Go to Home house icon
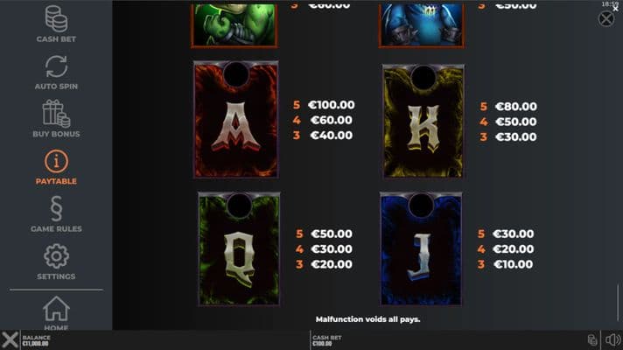Viewport: 623px width, 350px height. (x=56, y=309)
